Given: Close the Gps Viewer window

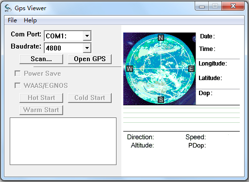Looking at the screenshot, I should point(233,6).
